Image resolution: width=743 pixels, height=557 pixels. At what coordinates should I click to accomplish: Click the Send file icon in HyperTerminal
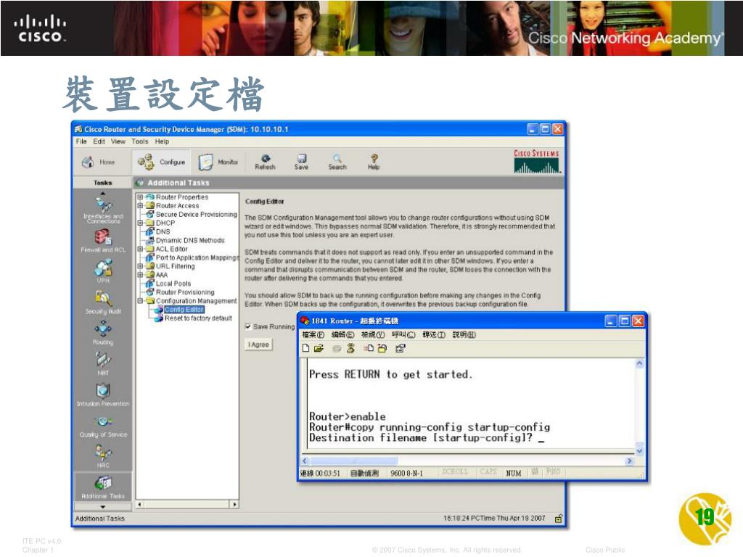coord(369,349)
